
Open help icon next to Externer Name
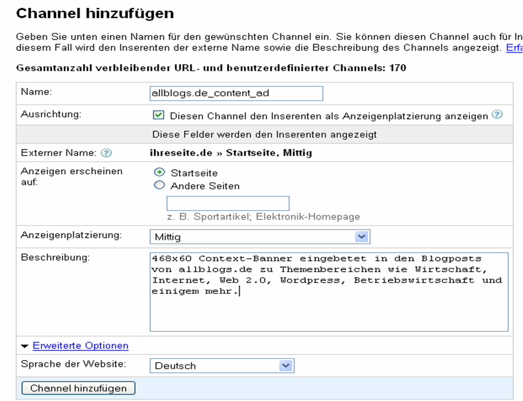click(106, 153)
